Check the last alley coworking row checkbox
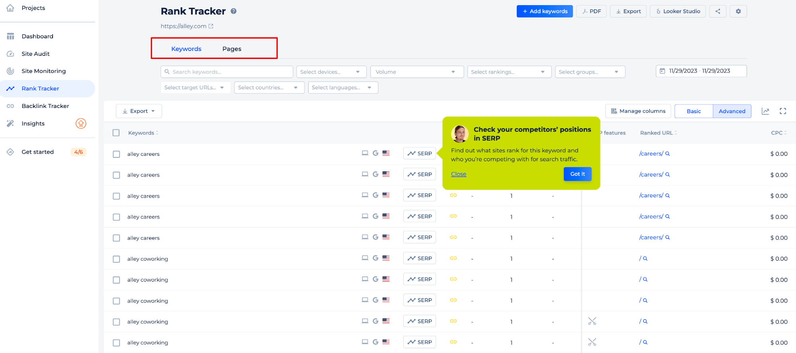796x353 pixels. (116, 343)
